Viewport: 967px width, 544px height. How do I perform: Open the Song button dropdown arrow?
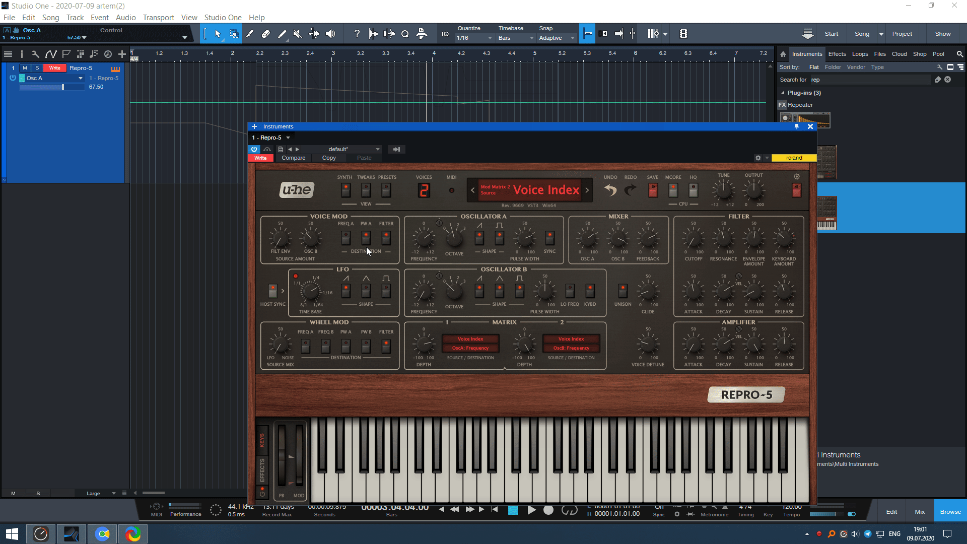(x=881, y=34)
